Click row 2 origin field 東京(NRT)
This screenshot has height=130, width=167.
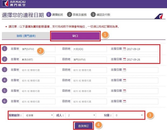(x=37, y=60)
